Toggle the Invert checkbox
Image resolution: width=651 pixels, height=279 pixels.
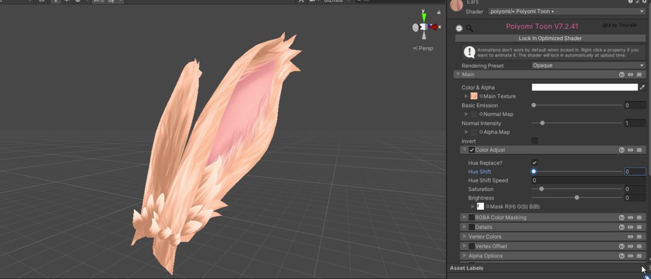(x=534, y=141)
